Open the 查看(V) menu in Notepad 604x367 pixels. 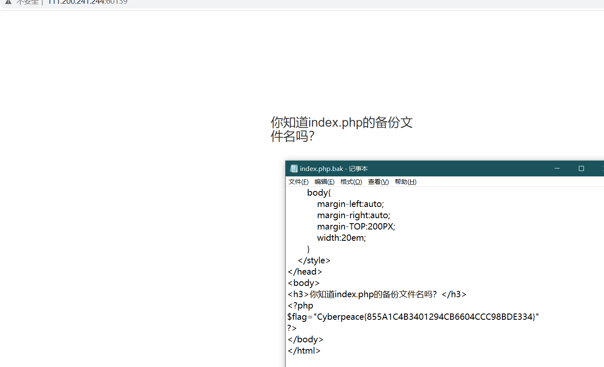[x=378, y=181]
